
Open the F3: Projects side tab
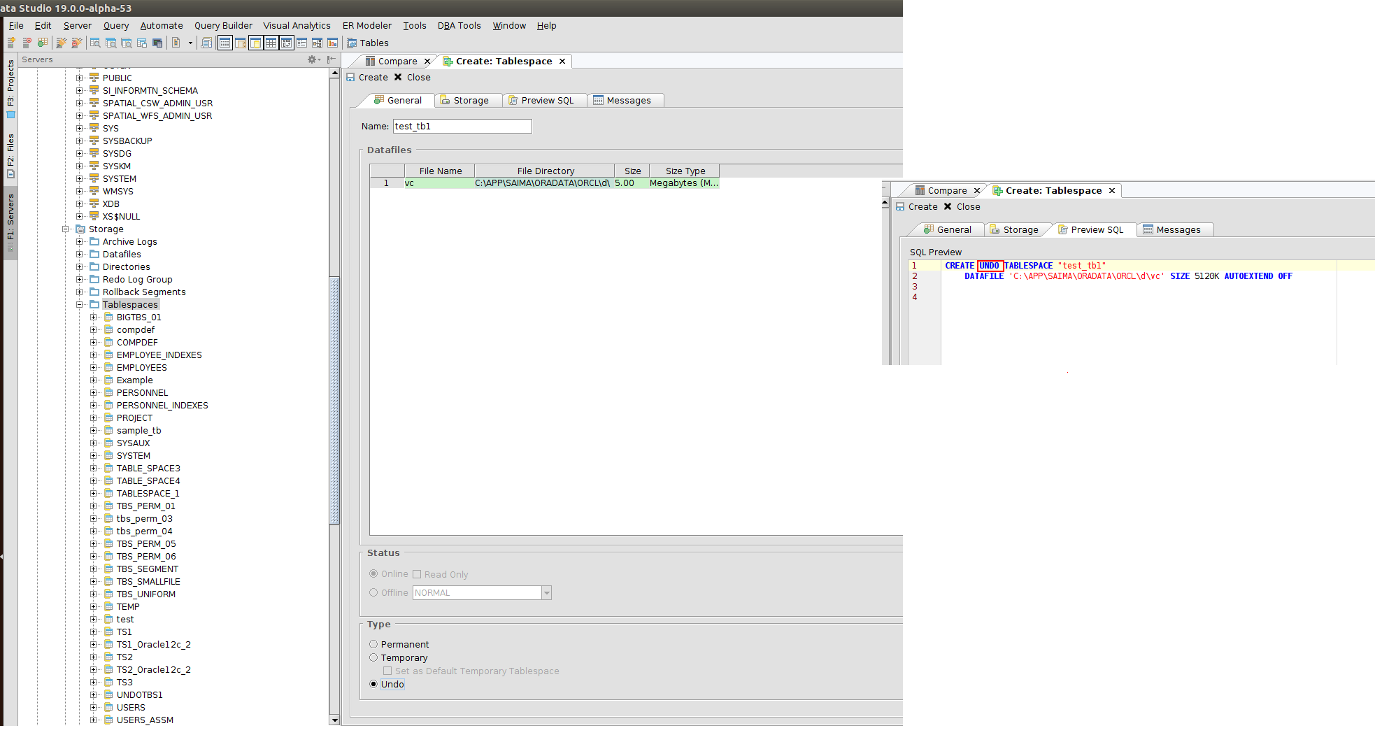[x=10, y=89]
